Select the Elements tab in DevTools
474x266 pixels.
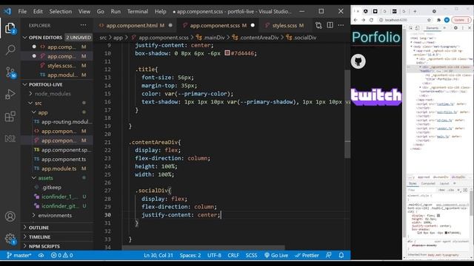click(433, 28)
